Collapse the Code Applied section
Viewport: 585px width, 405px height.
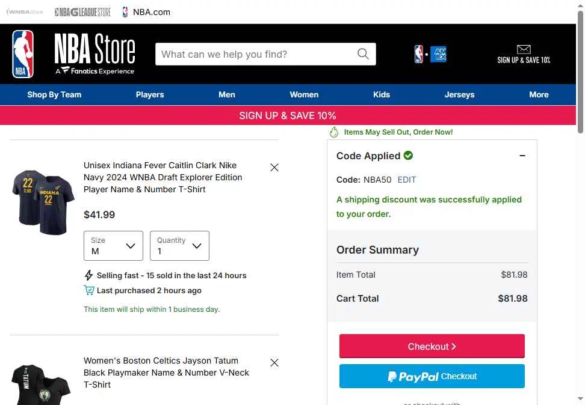tap(522, 156)
